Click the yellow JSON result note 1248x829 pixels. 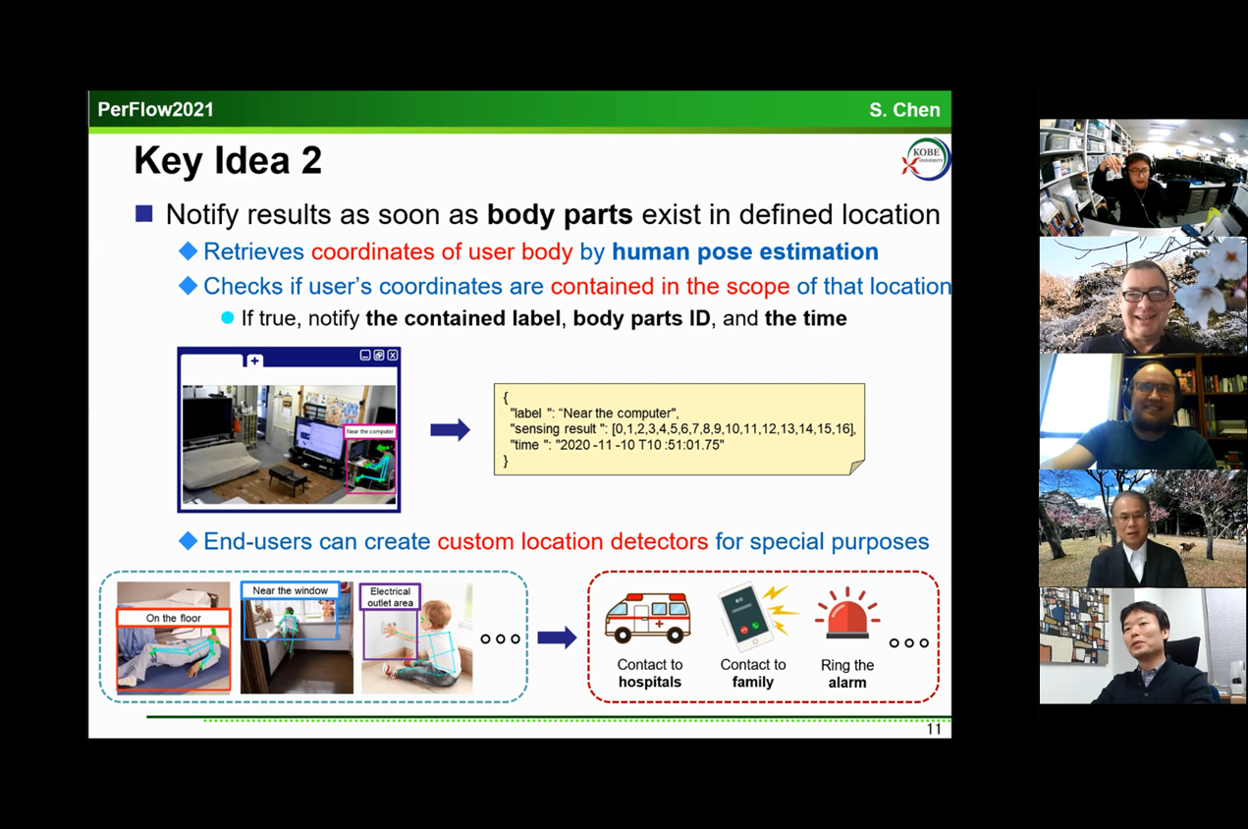coord(678,429)
